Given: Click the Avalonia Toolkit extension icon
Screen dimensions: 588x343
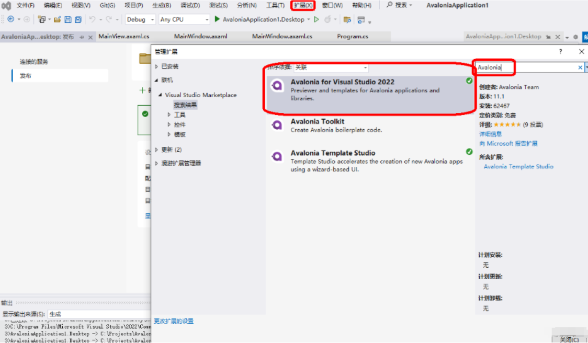Looking at the screenshot, I should (277, 125).
